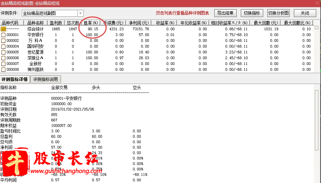Screen dimensions: 321x183
Task: Sort by the 总次数 column header
Action: pyautogui.click(x=73, y=23)
